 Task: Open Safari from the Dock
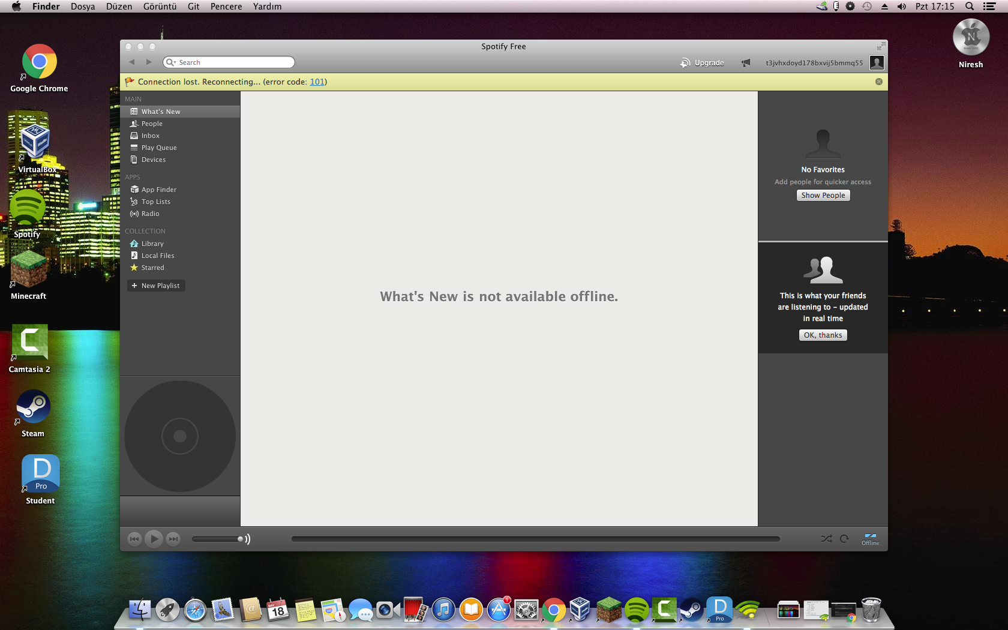tap(195, 610)
